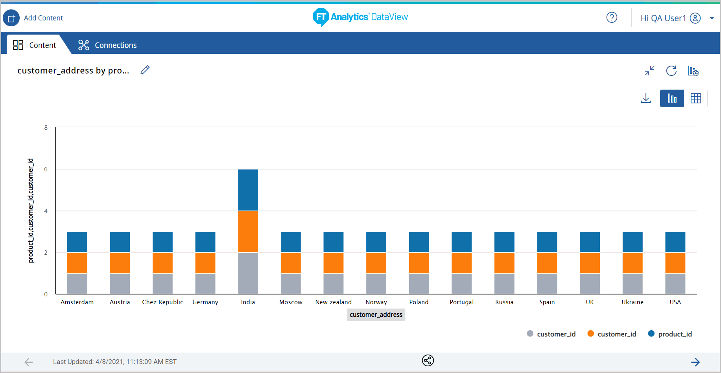Expand the user account dropdown arrow
721x373 pixels.
(712, 18)
